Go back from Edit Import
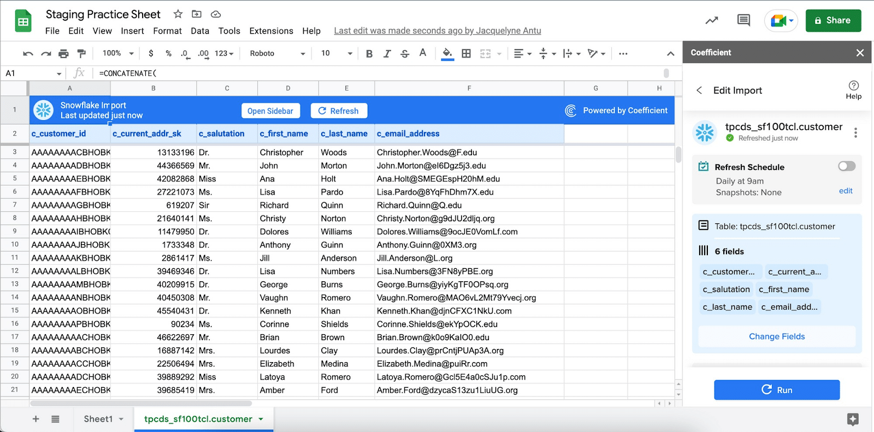The width and height of the screenshot is (874, 432). point(699,90)
